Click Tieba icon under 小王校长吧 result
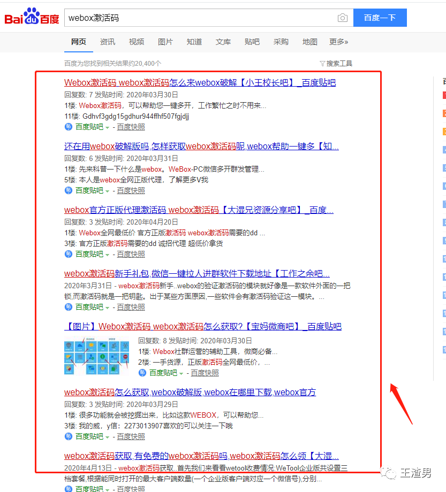Viewport: 446px width, 492px height. 68,127
